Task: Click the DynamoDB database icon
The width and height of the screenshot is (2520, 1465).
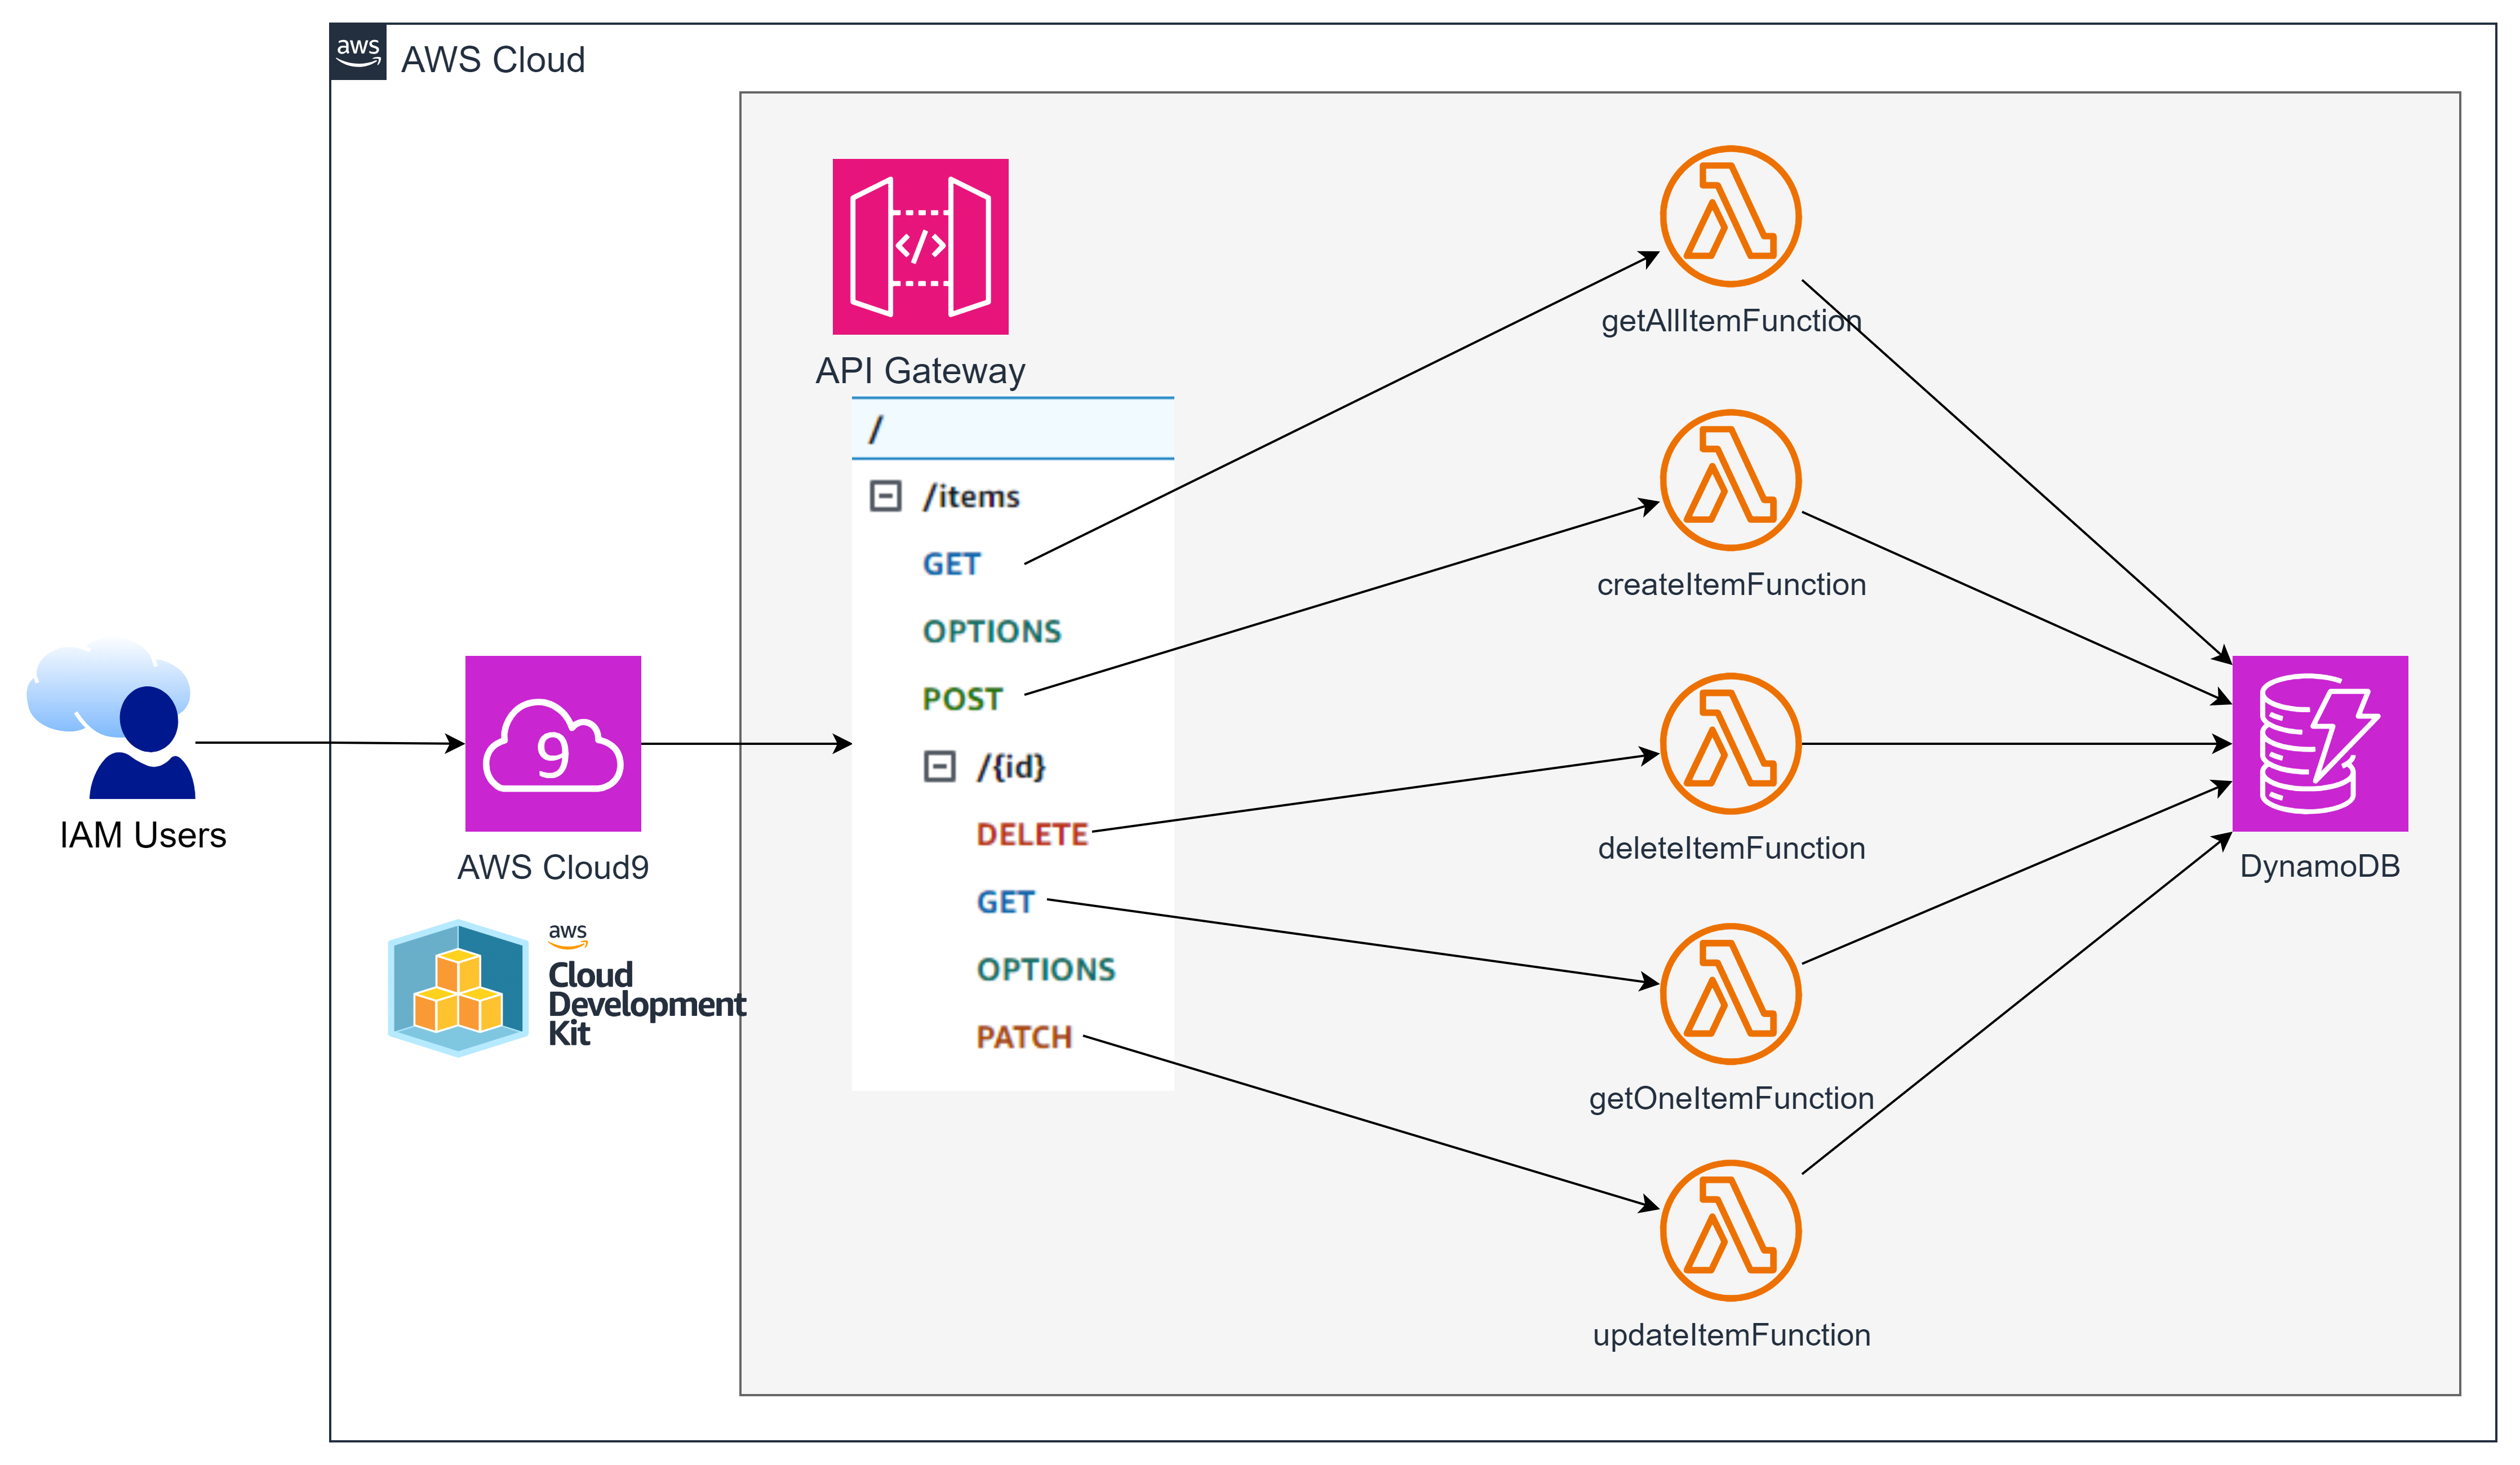Action: [2320, 743]
